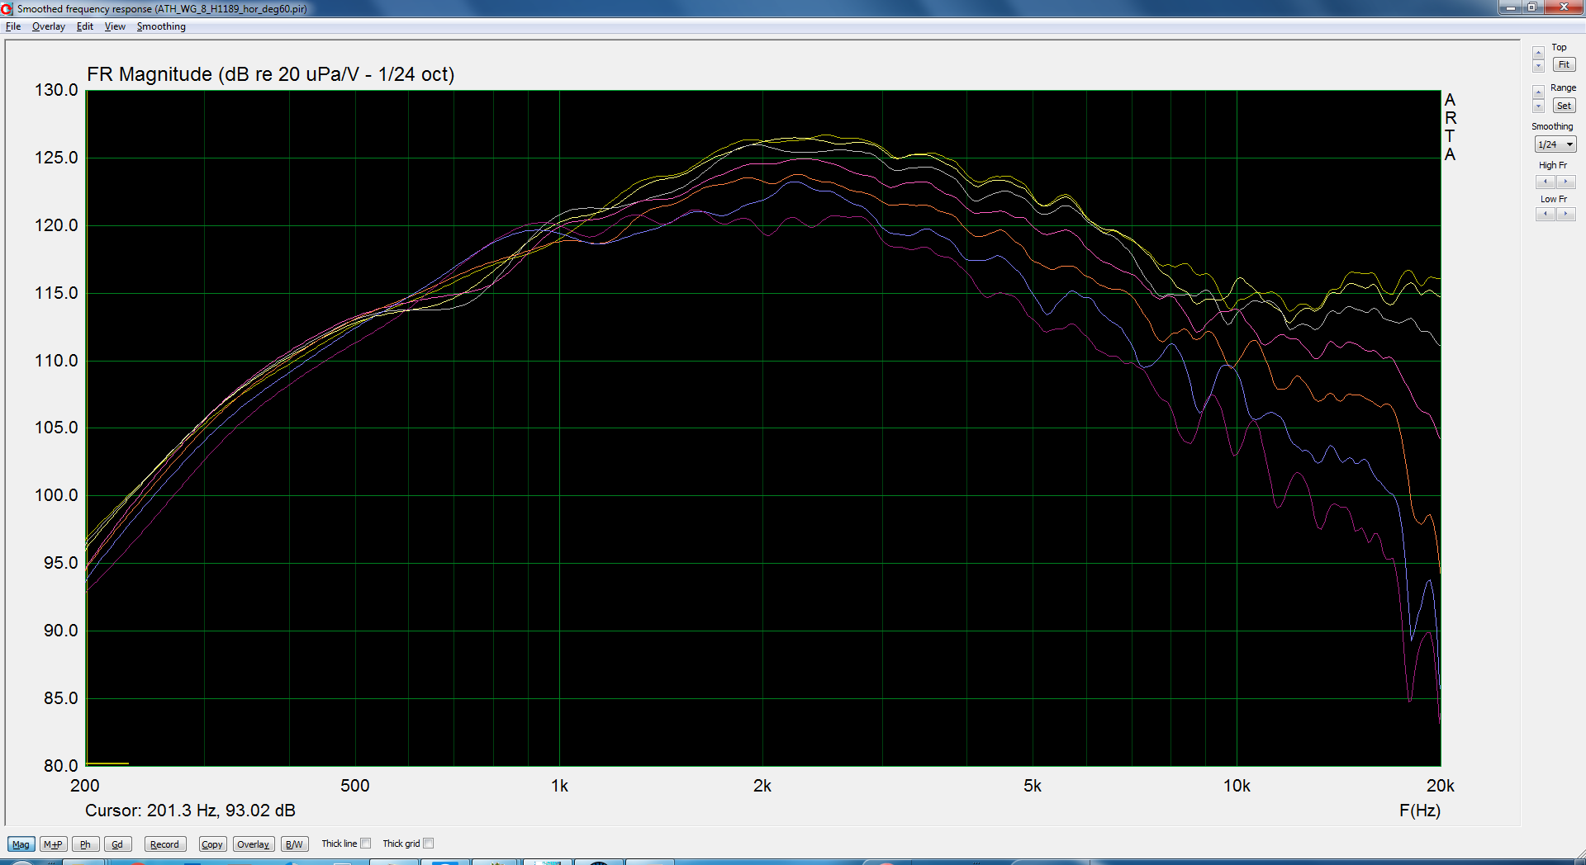Toggle B/W display mode

(294, 844)
